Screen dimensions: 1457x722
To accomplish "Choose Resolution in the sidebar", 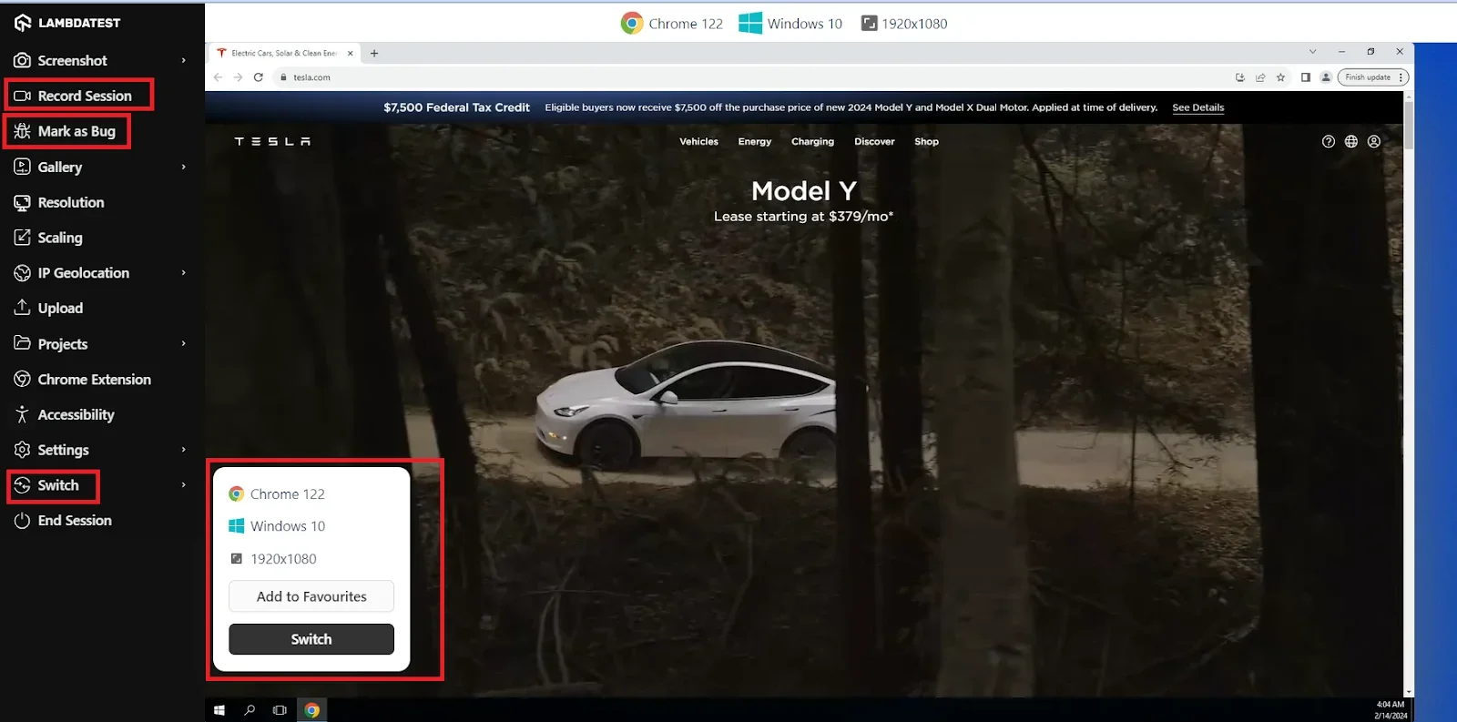I will click(71, 202).
